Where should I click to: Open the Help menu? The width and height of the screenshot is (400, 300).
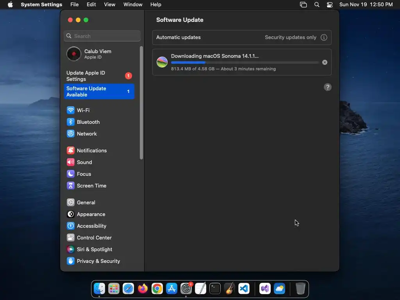pos(155,5)
